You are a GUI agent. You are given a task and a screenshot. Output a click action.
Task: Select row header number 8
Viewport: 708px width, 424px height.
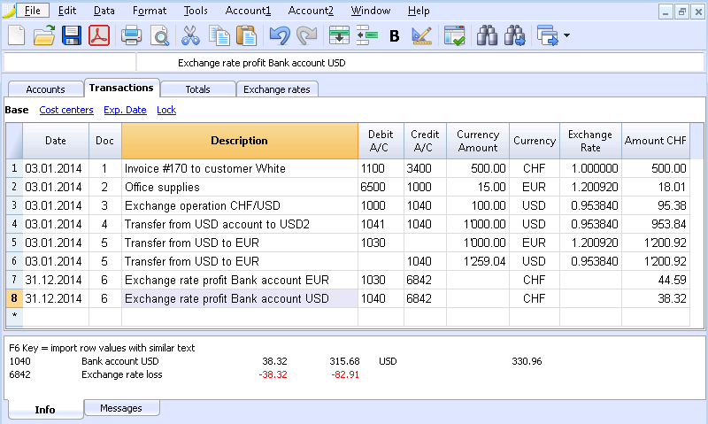(x=14, y=298)
